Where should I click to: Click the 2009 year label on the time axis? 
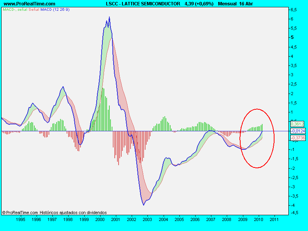243,219
